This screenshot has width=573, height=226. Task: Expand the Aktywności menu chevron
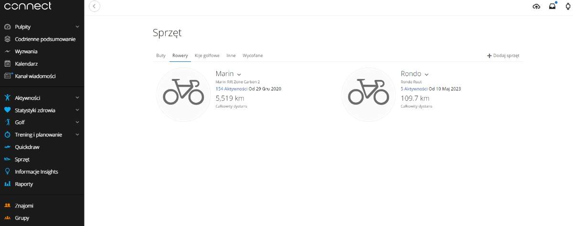[x=77, y=98]
